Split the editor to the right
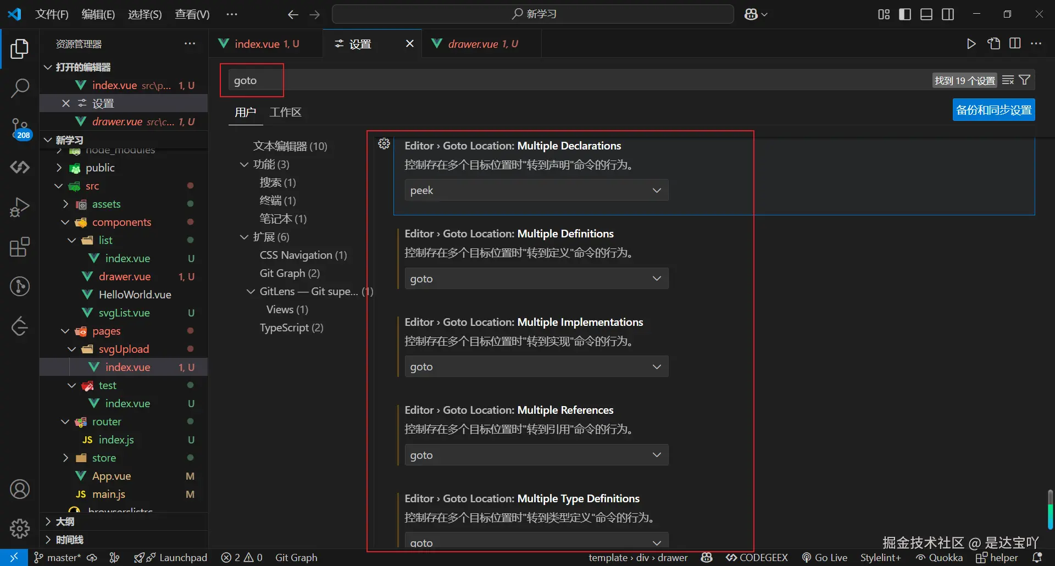This screenshot has height=566, width=1055. [1015, 44]
